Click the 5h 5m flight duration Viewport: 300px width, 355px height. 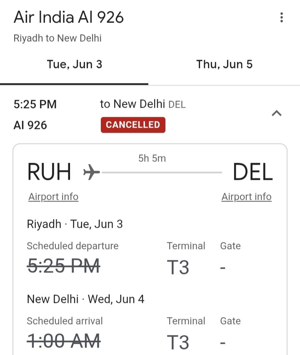[152, 159]
